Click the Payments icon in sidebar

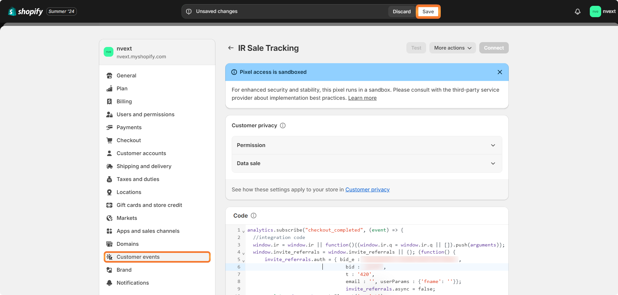click(x=110, y=127)
